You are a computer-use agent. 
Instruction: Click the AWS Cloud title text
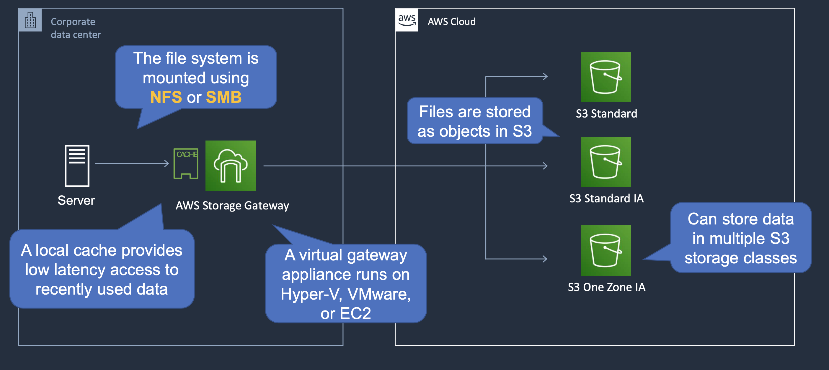tap(451, 22)
